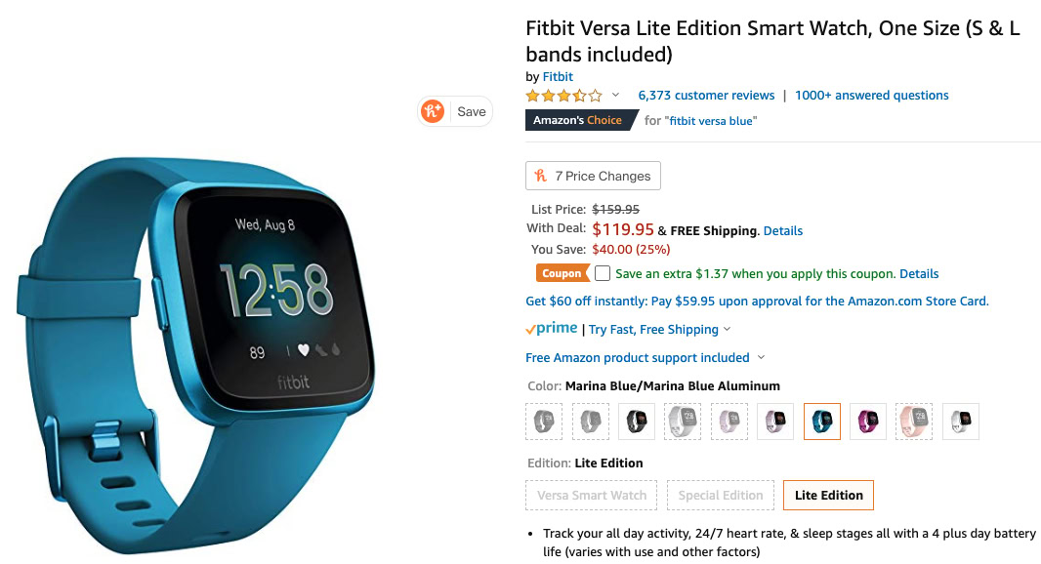Select the Lite Edition option
This screenshot has height=564, width=1041.
coord(828,495)
